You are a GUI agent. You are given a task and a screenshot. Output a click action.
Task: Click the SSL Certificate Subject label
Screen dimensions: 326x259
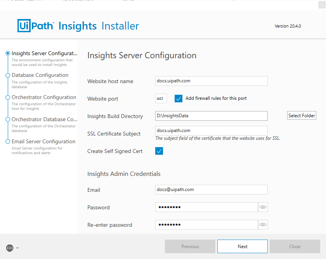(x=114, y=134)
